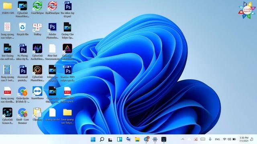The height and width of the screenshot is (144, 257).
Task: Launch CyberLink ColorDirector shortcut
Action: (x=67, y=48)
